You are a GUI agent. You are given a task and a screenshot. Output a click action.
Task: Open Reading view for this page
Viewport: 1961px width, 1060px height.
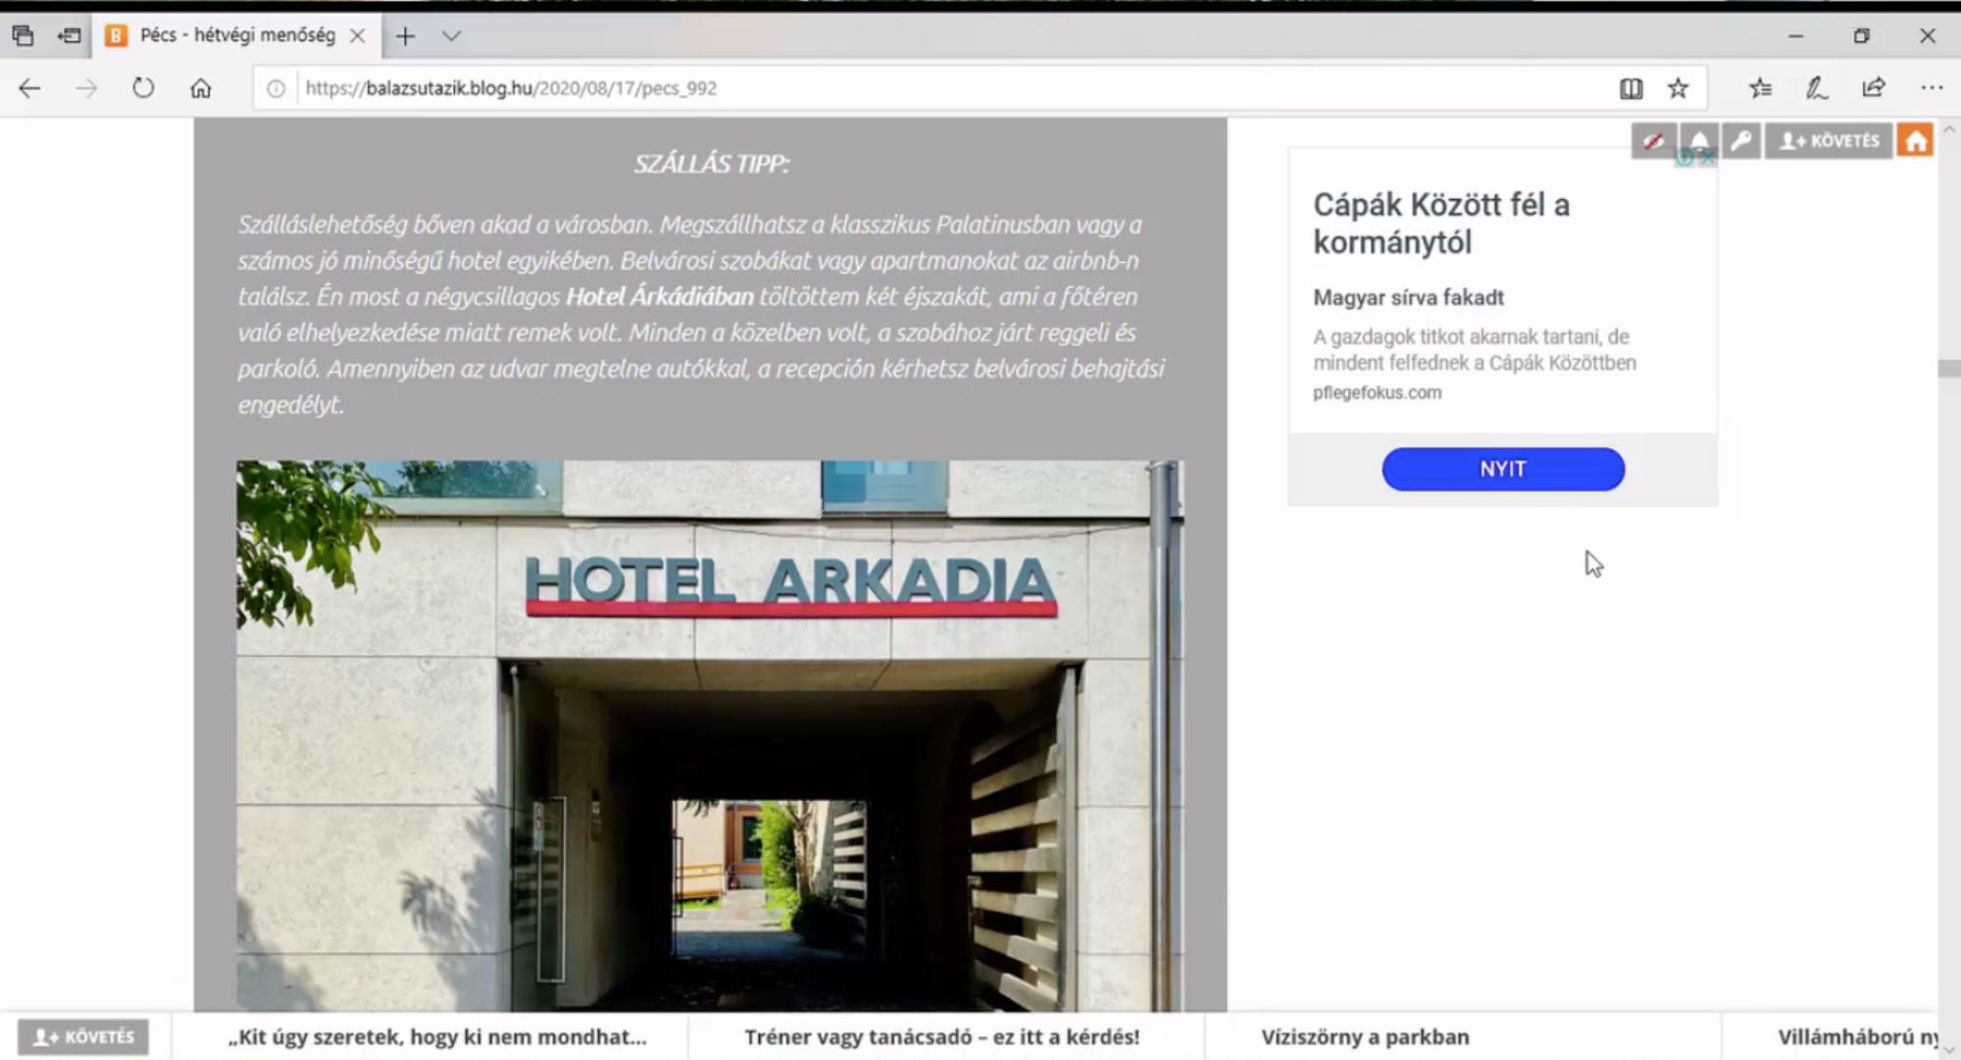[x=1631, y=88]
